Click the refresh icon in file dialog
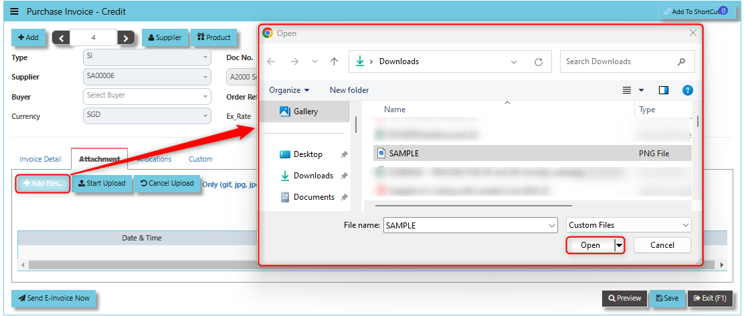This screenshot has width=744, height=316. (x=538, y=61)
